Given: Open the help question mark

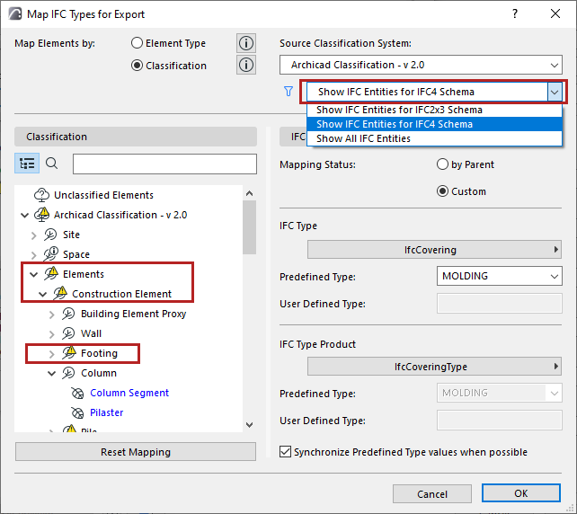Looking at the screenshot, I should [x=515, y=14].
